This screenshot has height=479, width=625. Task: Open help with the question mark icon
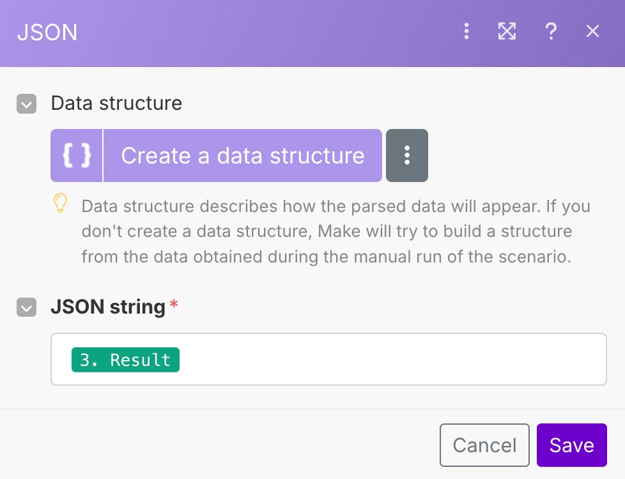(x=550, y=31)
